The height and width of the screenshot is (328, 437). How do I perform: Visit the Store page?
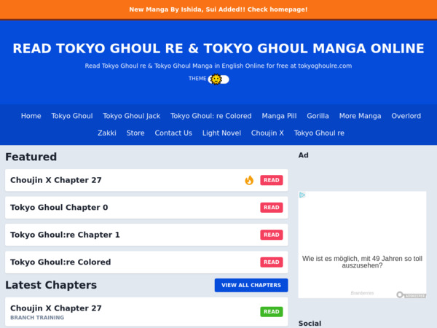coord(135,133)
